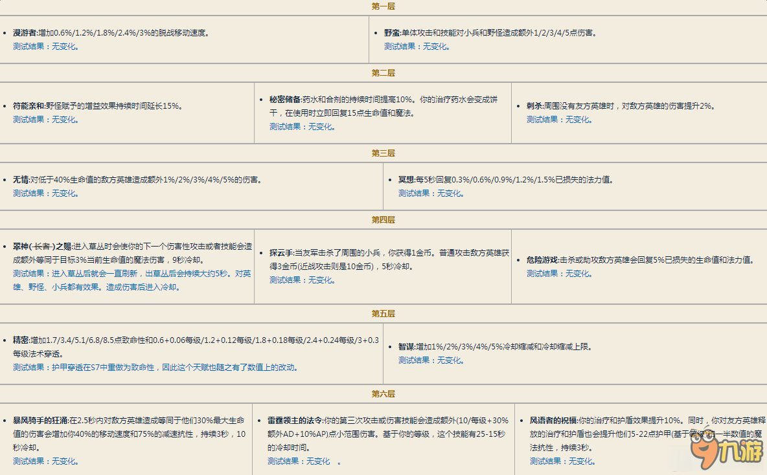
Task: Select the bold talent name 野蛮
Action: pyautogui.click(x=392, y=33)
